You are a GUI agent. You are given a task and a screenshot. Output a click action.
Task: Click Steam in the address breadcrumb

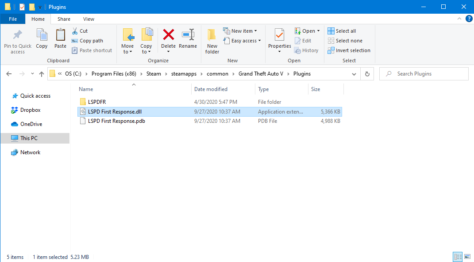tap(154, 74)
